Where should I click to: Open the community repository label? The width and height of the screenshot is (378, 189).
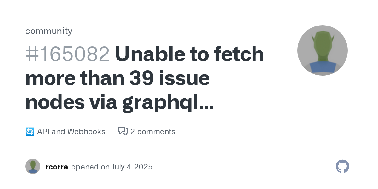pos(49,31)
